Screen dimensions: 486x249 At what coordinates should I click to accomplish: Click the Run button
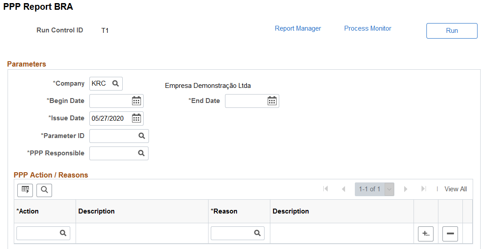(452, 31)
